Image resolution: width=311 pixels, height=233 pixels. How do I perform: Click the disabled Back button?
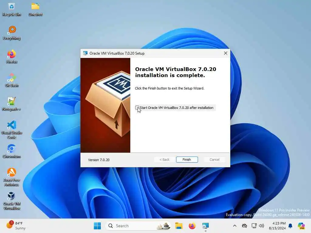[164, 160]
